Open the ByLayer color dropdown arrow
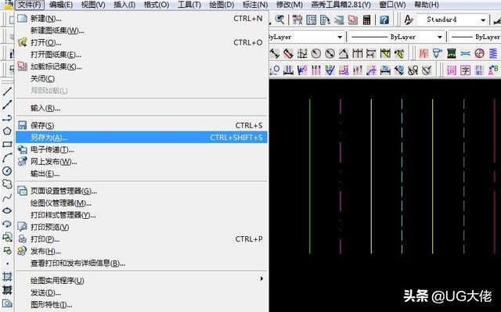Image resolution: width=501 pixels, height=312 pixels. click(x=340, y=38)
